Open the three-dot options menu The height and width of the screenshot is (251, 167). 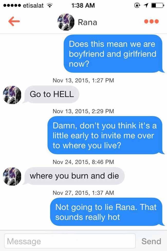tap(151, 21)
